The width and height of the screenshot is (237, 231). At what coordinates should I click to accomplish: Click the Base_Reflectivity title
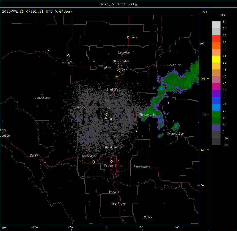pyautogui.click(x=118, y=4)
